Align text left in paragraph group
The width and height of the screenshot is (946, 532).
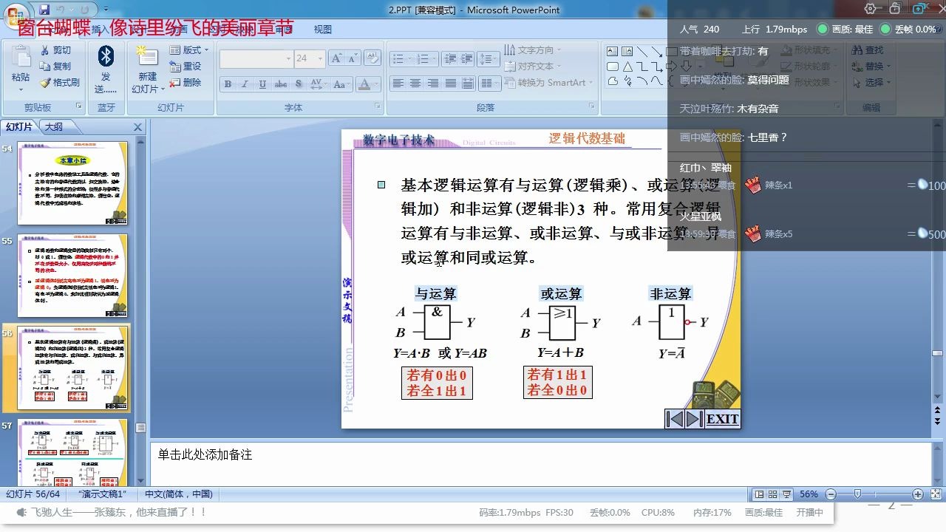coord(398,83)
